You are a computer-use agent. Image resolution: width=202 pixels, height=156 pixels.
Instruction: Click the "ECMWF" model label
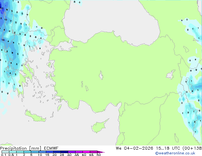[x=51, y=148]
